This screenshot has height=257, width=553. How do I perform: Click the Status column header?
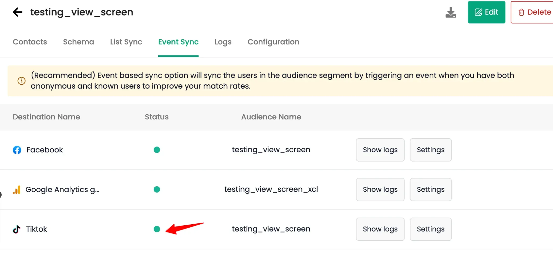coord(157,117)
